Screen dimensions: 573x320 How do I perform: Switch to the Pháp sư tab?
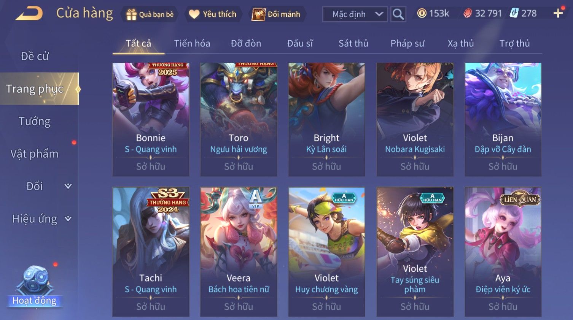407,43
